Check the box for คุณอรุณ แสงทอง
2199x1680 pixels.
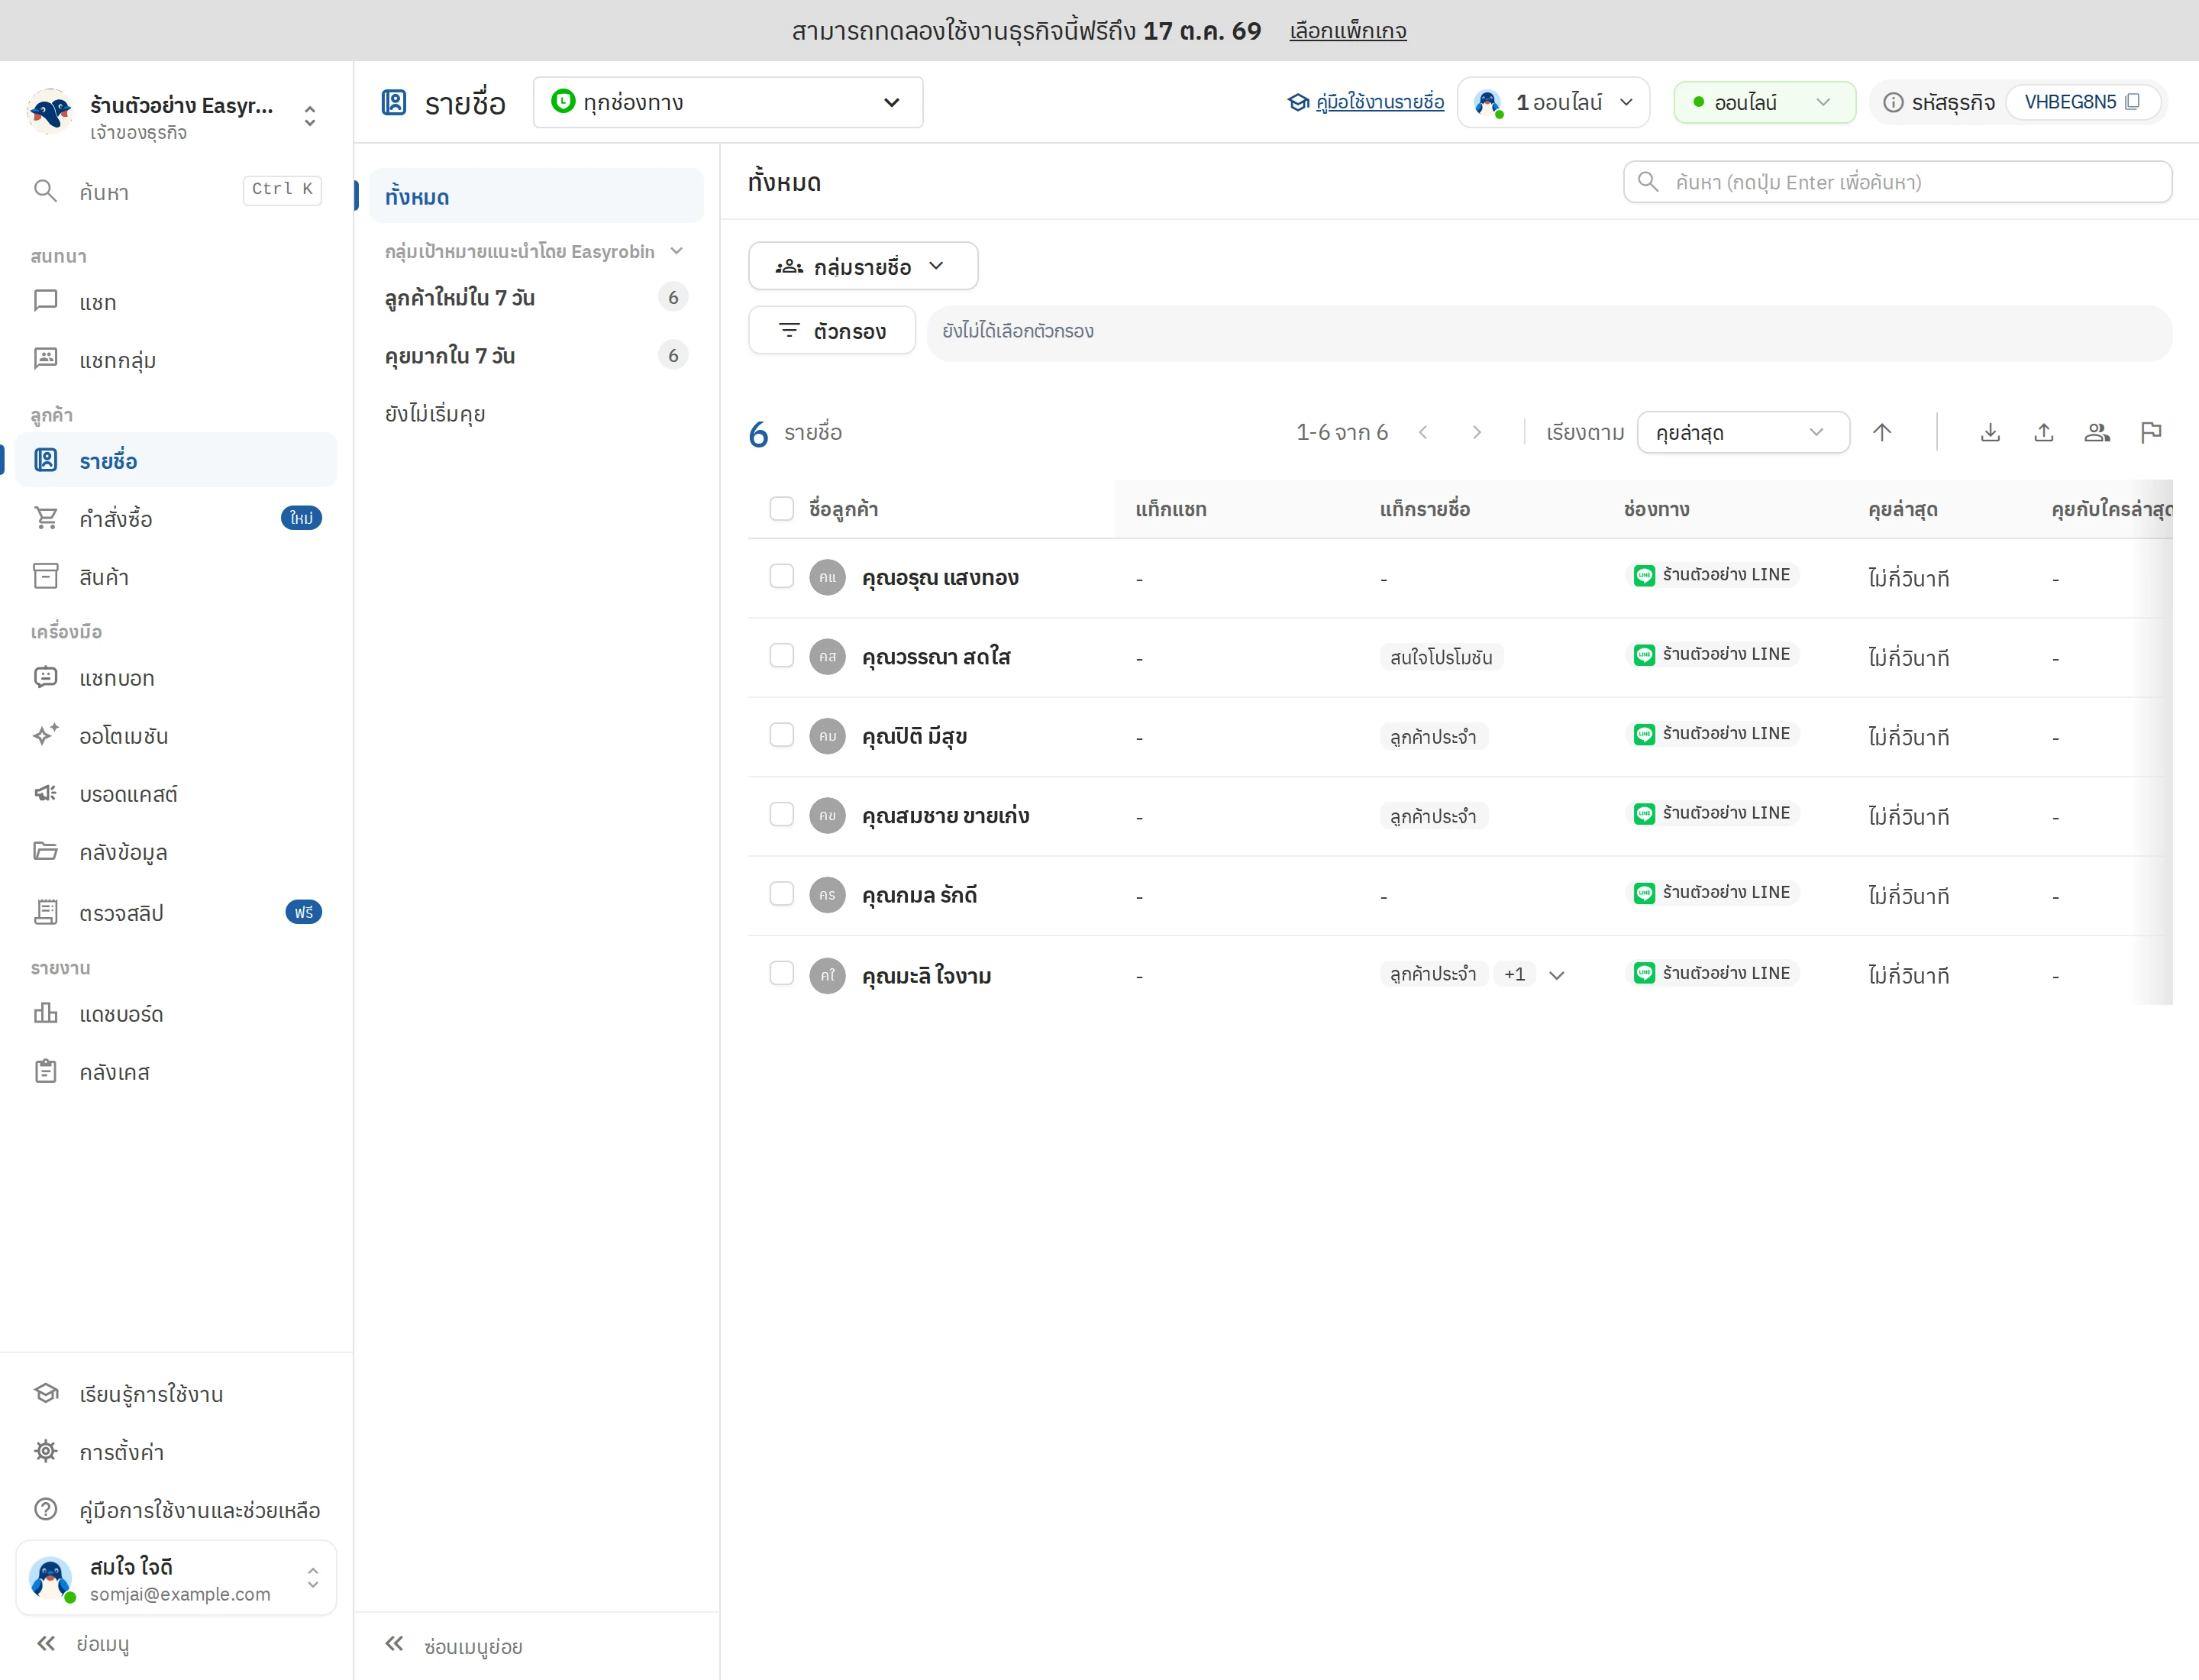point(781,576)
